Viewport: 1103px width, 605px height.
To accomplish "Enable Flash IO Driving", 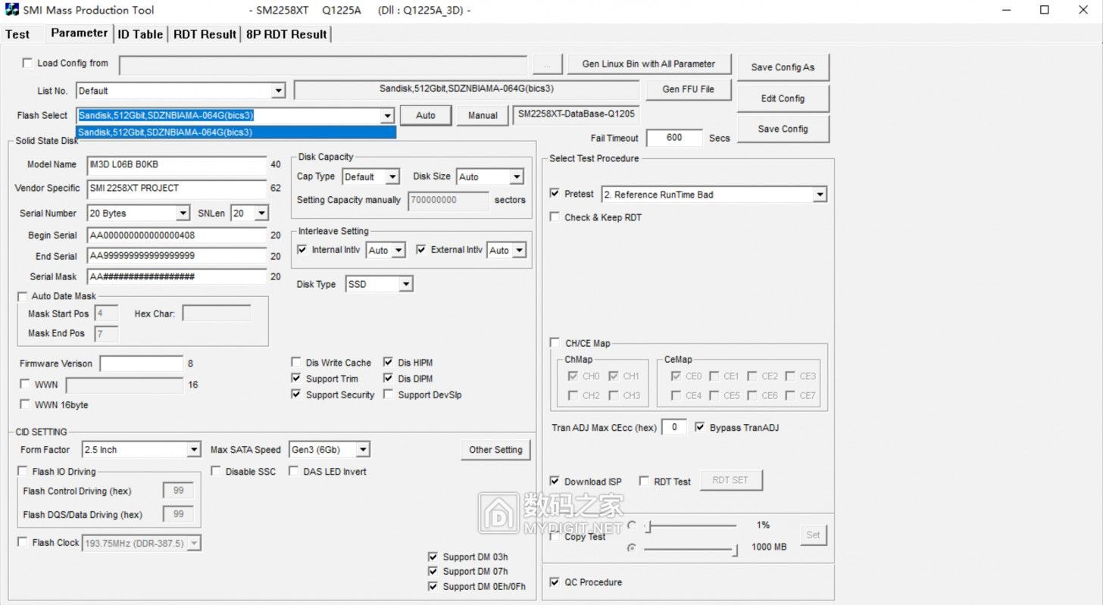I will tap(23, 471).
